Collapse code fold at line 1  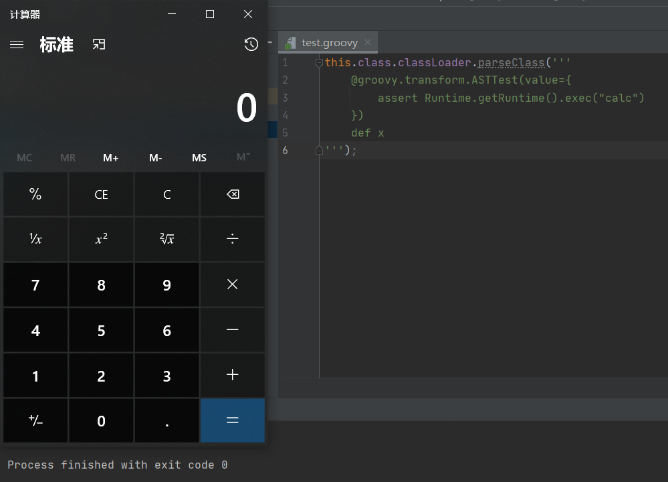tap(319, 63)
